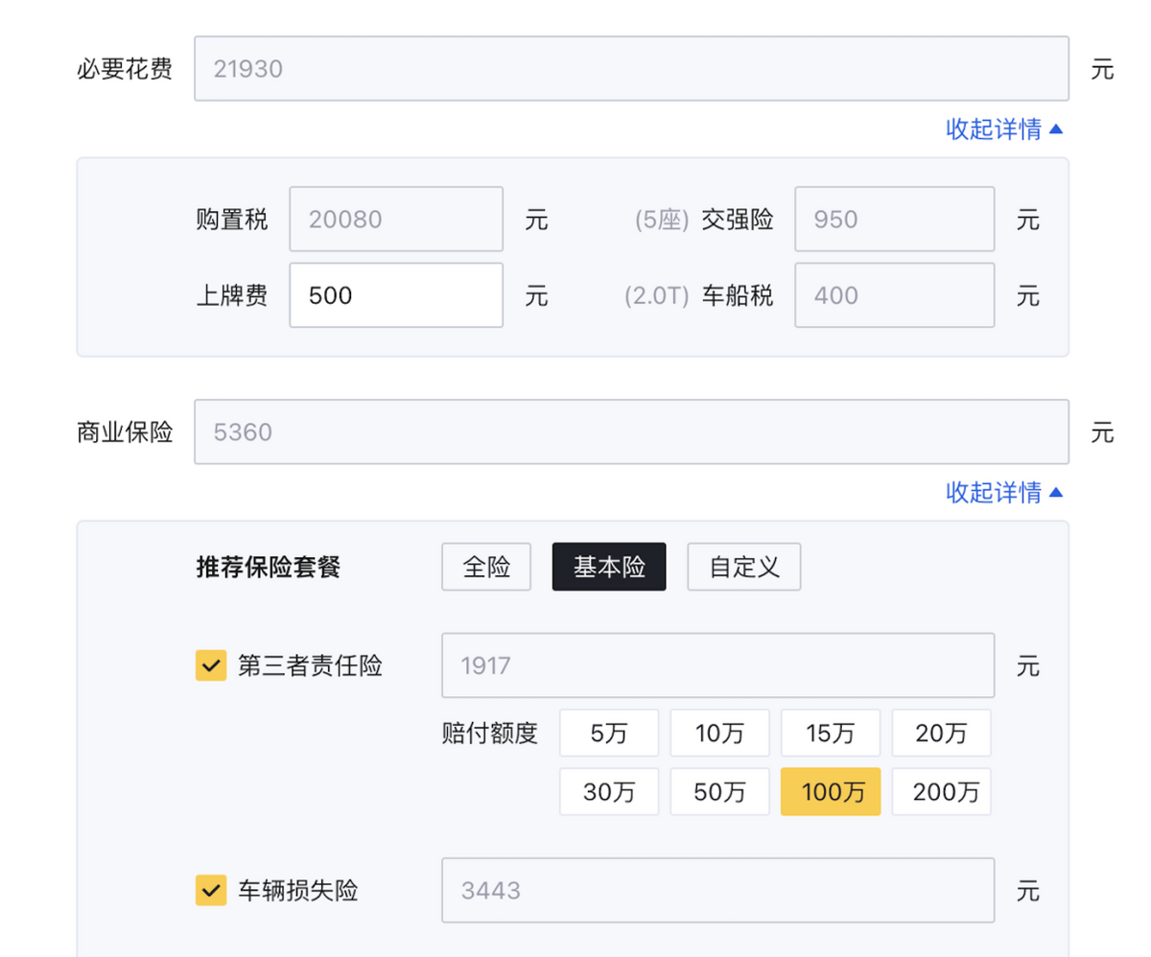Click the 交强险 amount field

(x=894, y=220)
